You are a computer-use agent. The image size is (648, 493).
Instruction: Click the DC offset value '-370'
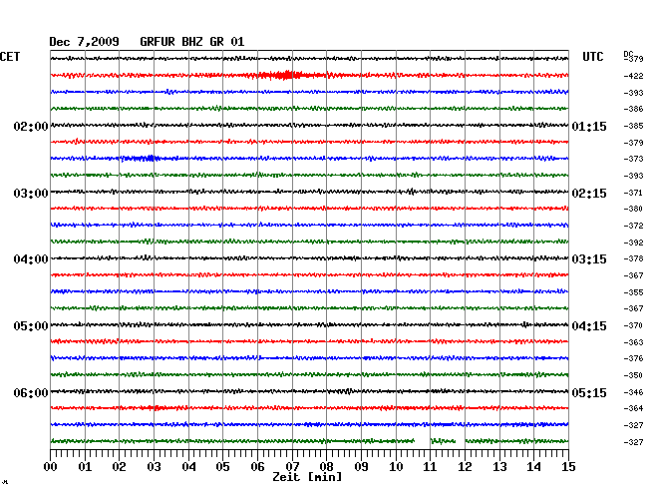[633, 325]
